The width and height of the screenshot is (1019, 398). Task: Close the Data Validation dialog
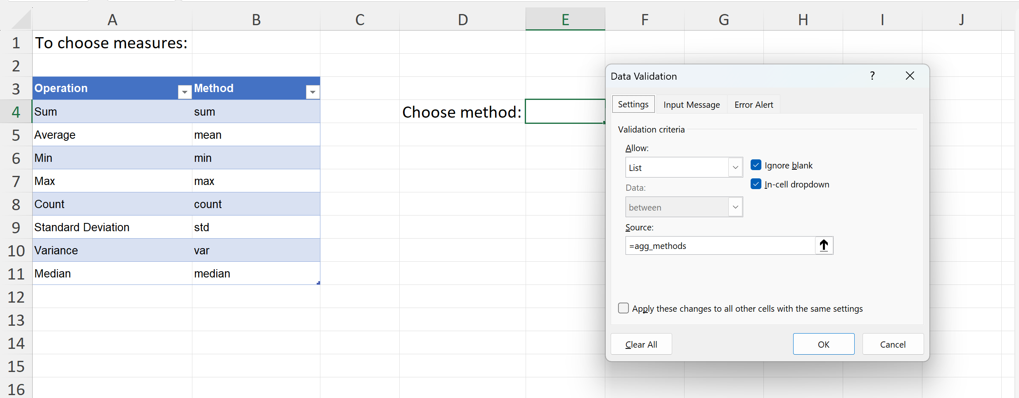tap(910, 76)
